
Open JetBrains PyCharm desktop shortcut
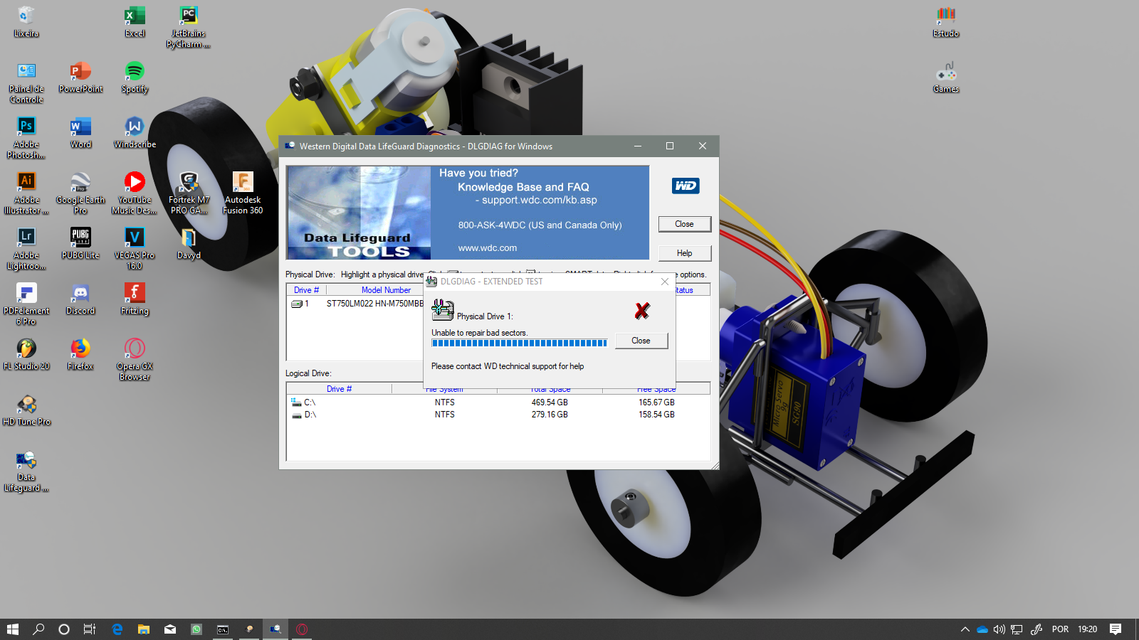point(189,27)
